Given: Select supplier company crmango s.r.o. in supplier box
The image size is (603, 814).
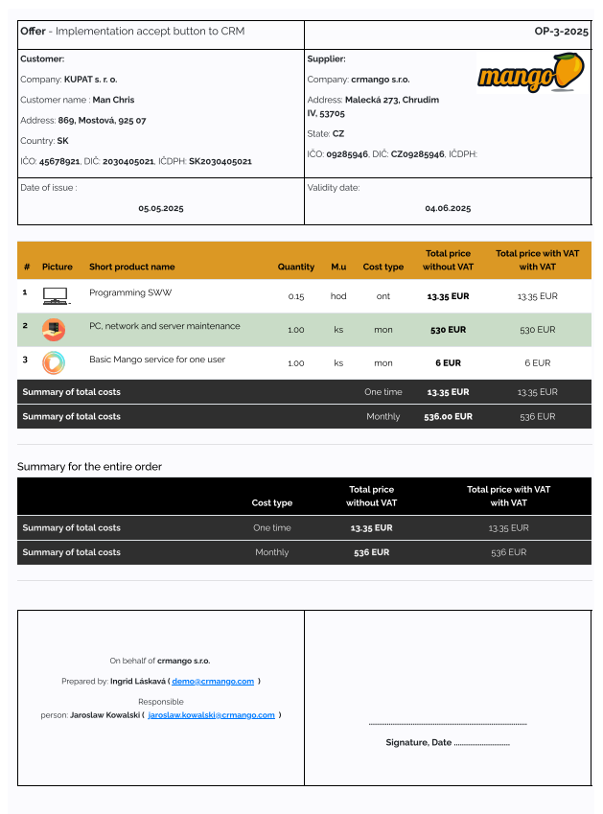Looking at the screenshot, I should (x=381, y=80).
